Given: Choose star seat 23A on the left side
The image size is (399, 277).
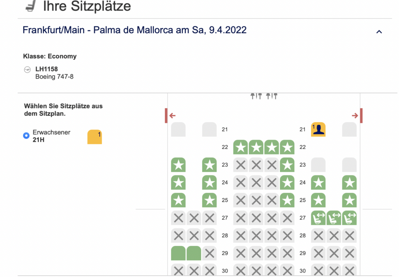Looking at the screenshot, I should pyautogui.click(x=178, y=165).
